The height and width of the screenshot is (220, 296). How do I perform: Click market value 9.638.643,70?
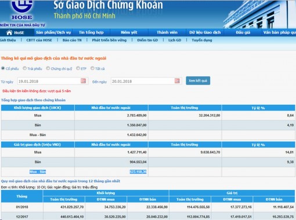(210, 152)
